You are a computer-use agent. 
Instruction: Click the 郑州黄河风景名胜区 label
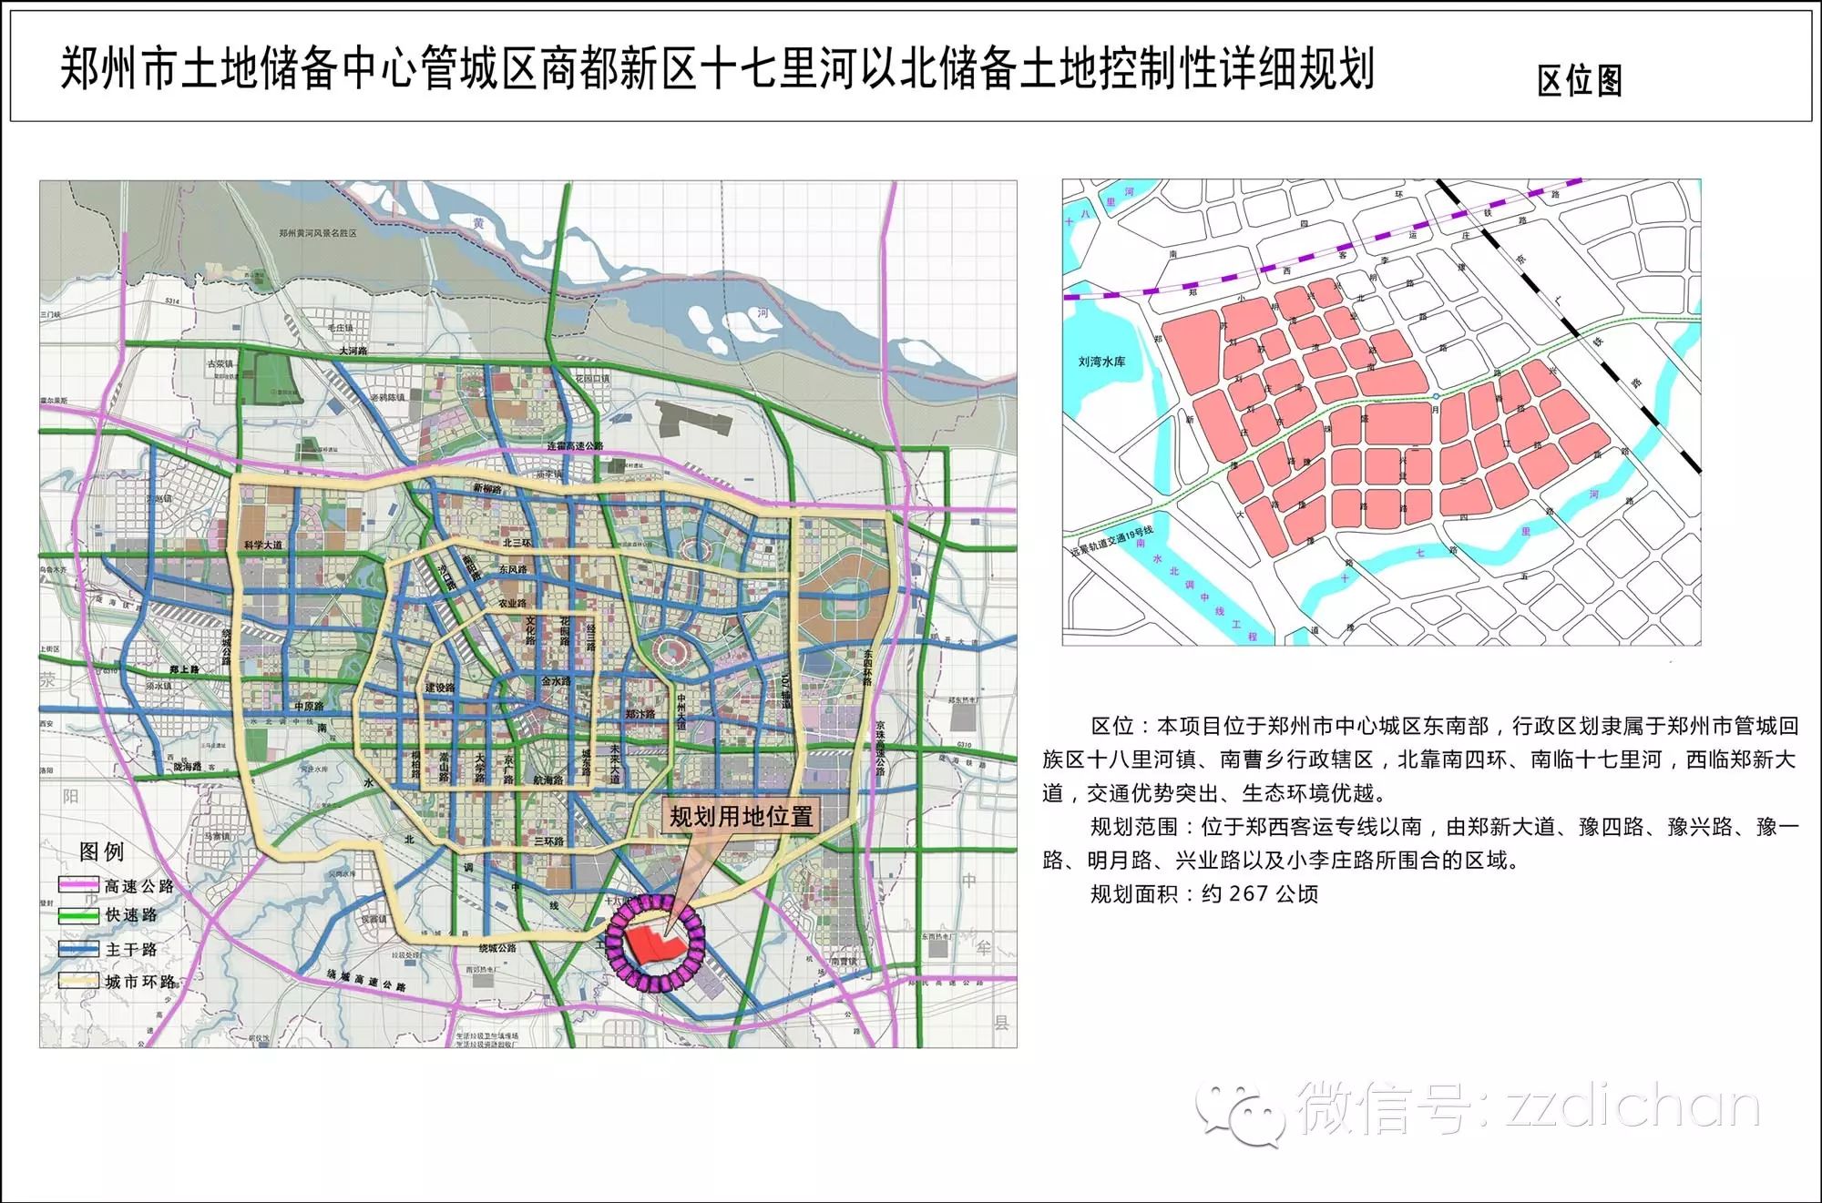pyautogui.click(x=318, y=233)
